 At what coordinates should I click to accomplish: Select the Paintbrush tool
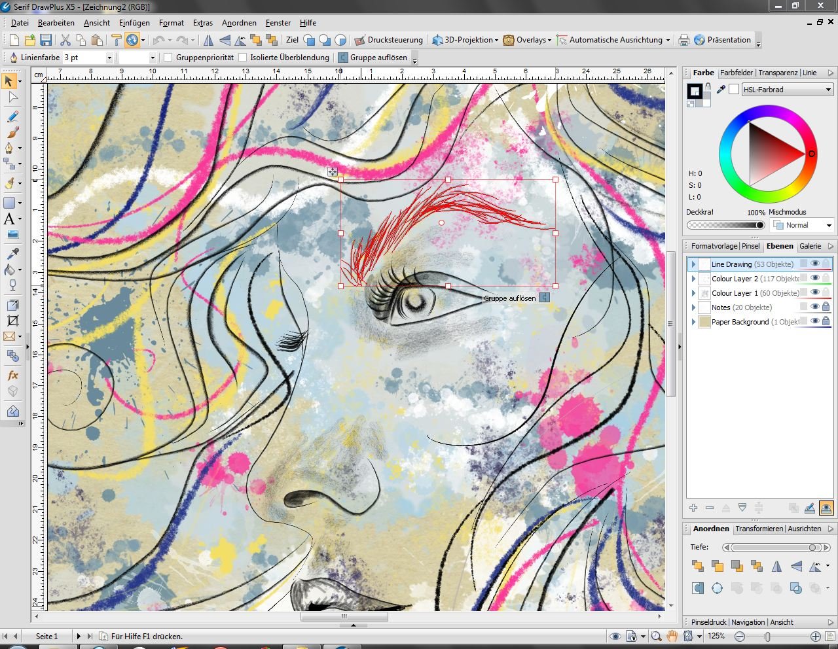pyautogui.click(x=12, y=132)
